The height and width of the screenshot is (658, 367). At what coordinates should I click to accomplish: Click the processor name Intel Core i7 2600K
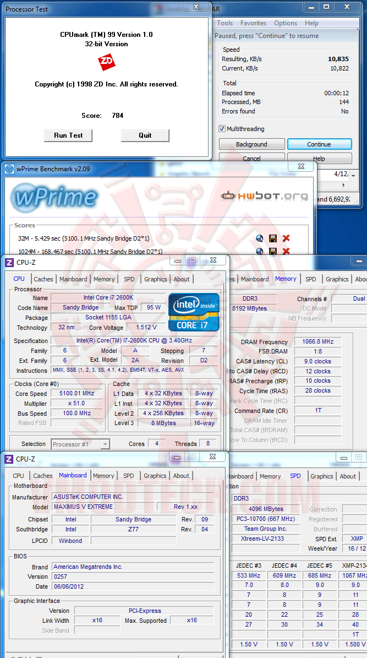[x=108, y=297]
